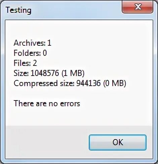This screenshot has width=158, height=164.
Task: Click the (1 MB) text
Action: pos(73,73)
